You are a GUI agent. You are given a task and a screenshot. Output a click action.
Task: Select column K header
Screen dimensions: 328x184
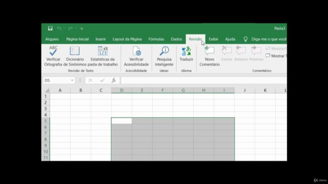[265, 90]
